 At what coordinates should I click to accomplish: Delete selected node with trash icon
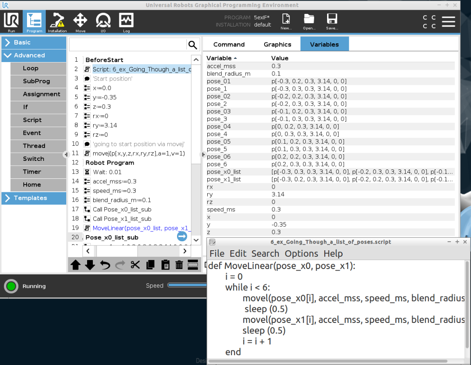(179, 265)
